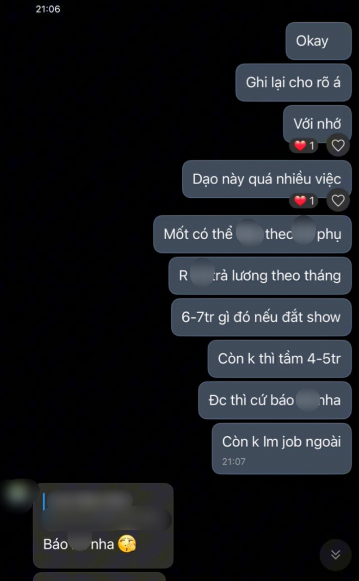Select message starting with "Mốt có thể"
This screenshot has height=581, width=359.
252,234
